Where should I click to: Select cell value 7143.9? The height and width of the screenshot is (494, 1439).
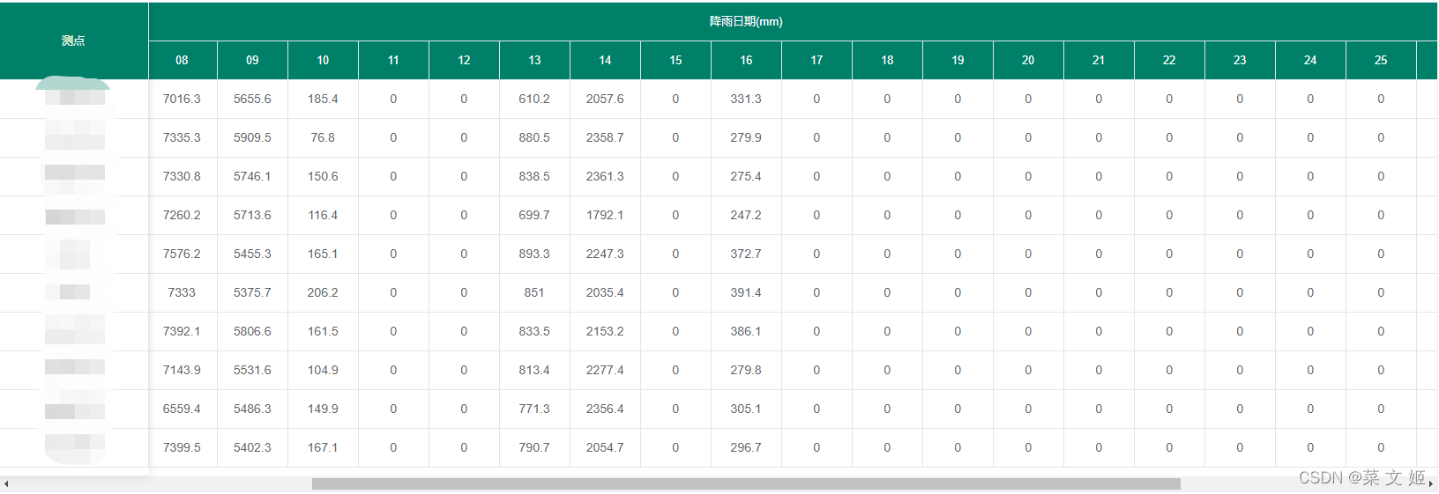click(x=182, y=370)
